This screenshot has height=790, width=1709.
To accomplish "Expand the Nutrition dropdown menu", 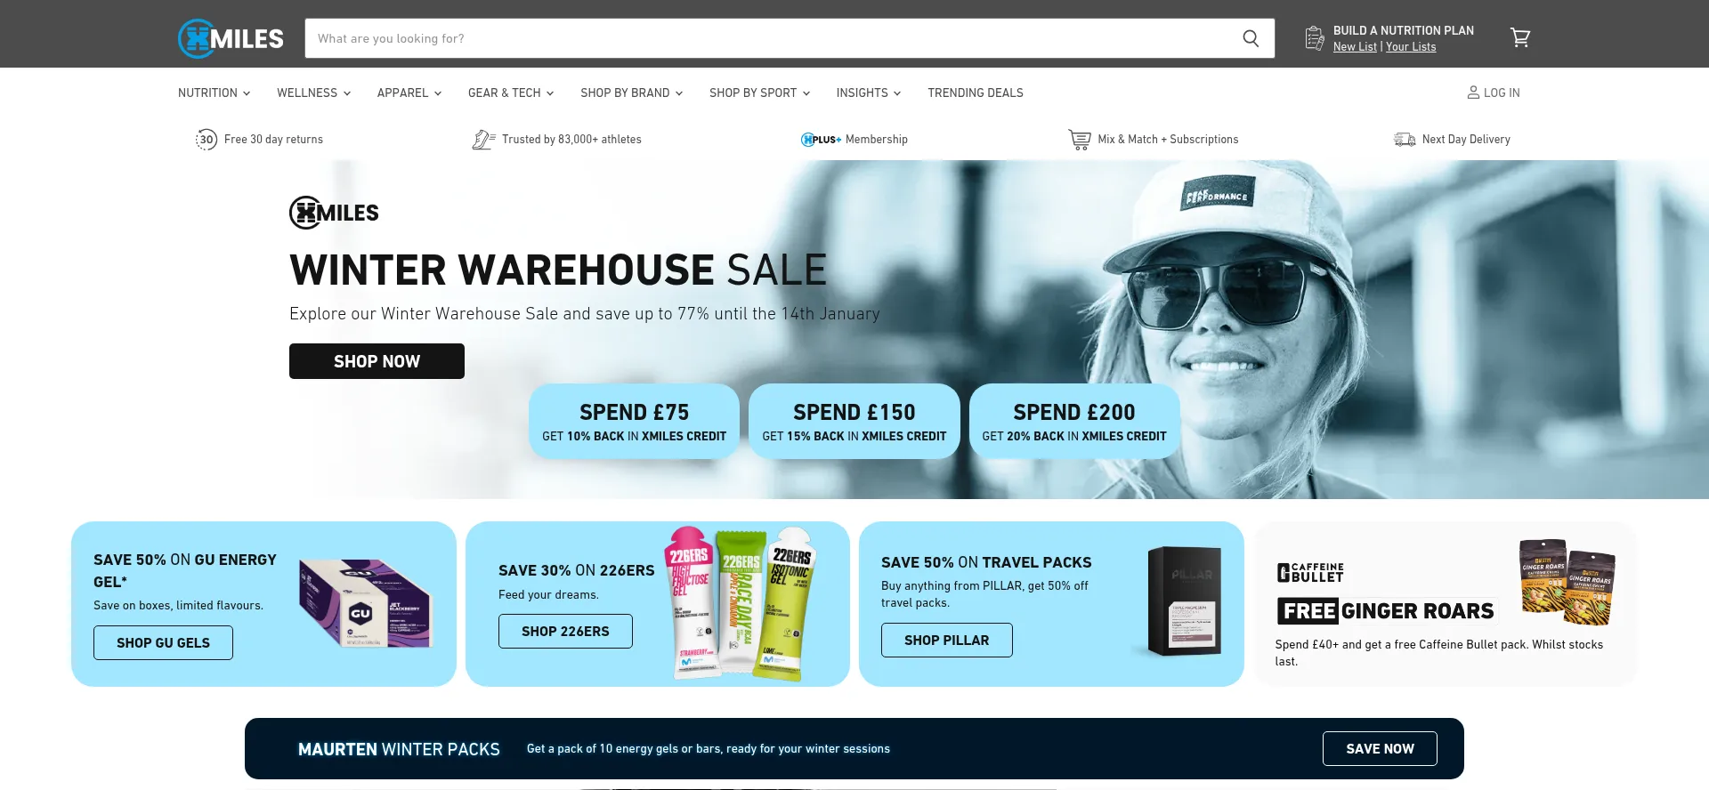I will point(214,93).
